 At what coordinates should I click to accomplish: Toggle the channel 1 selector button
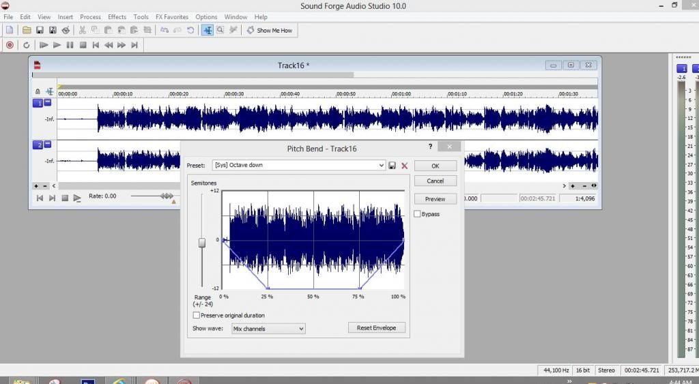pos(38,104)
